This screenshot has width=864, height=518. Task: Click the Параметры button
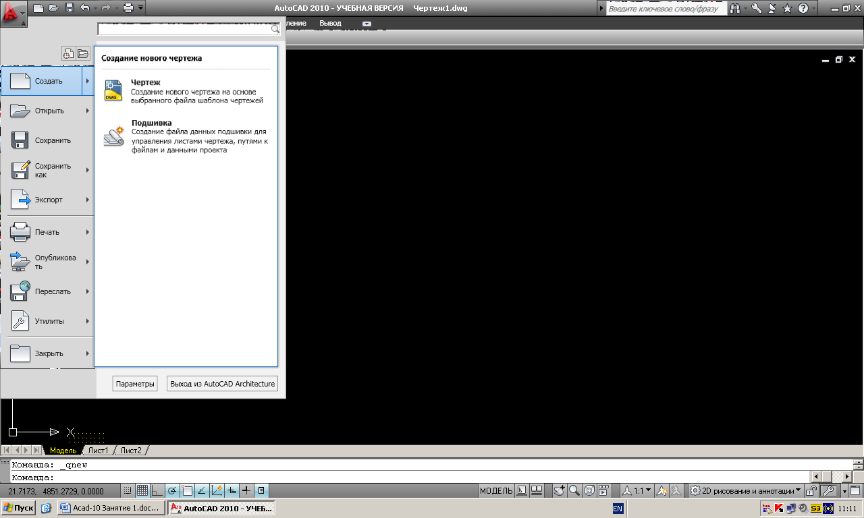(135, 384)
